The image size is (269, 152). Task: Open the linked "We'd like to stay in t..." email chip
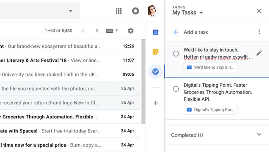tap(211, 67)
